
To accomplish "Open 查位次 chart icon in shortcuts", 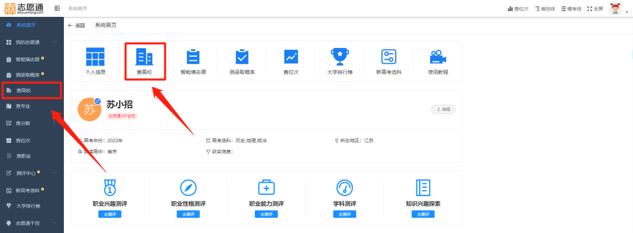I will pyautogui.click(x=291, y=57).
